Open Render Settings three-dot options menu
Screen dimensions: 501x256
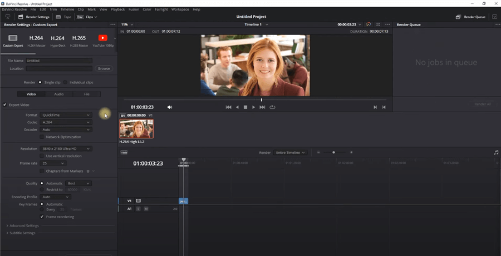(x=113, y=24)
